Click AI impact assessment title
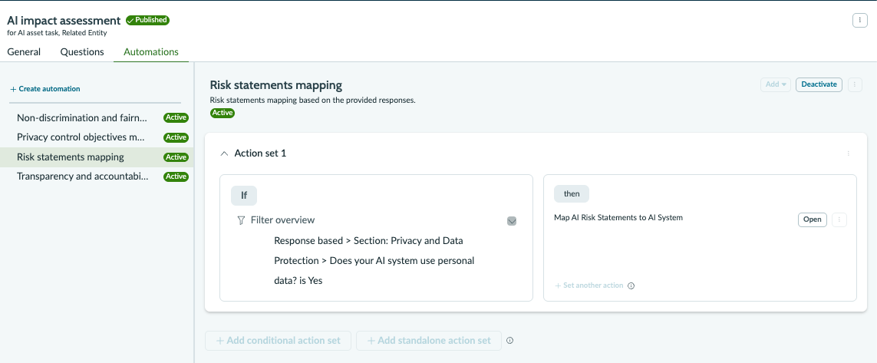Viewport: 877px width, 363px height. 64,21
